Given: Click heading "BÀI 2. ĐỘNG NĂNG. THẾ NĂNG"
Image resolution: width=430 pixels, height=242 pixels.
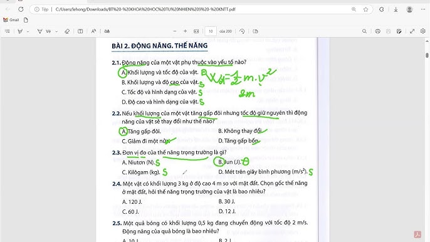Looking at the screenshot, I should point(159,46).
